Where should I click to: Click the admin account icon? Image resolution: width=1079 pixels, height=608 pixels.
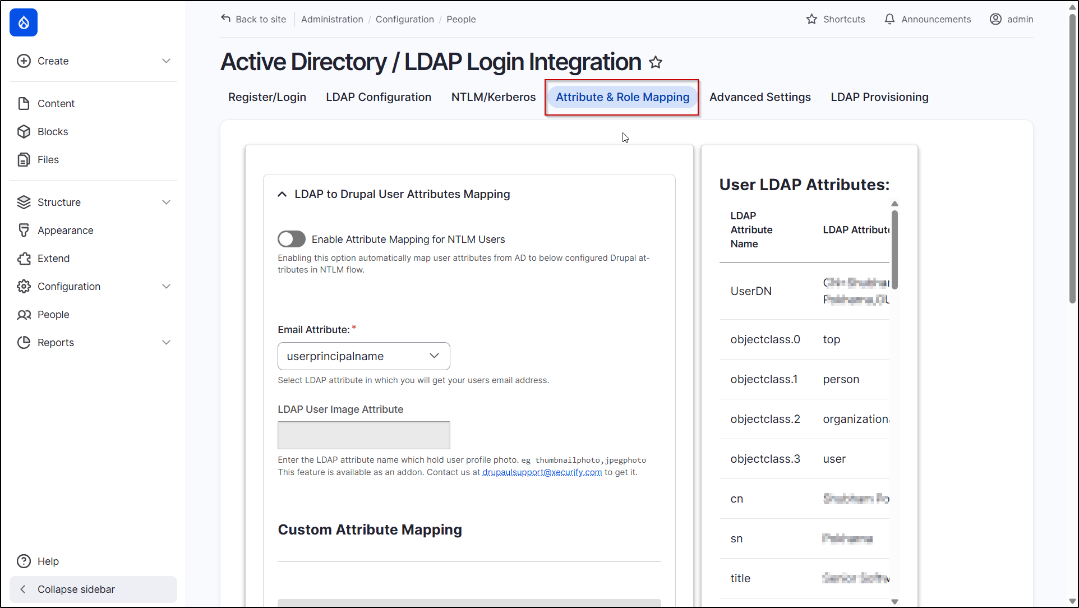995,19
